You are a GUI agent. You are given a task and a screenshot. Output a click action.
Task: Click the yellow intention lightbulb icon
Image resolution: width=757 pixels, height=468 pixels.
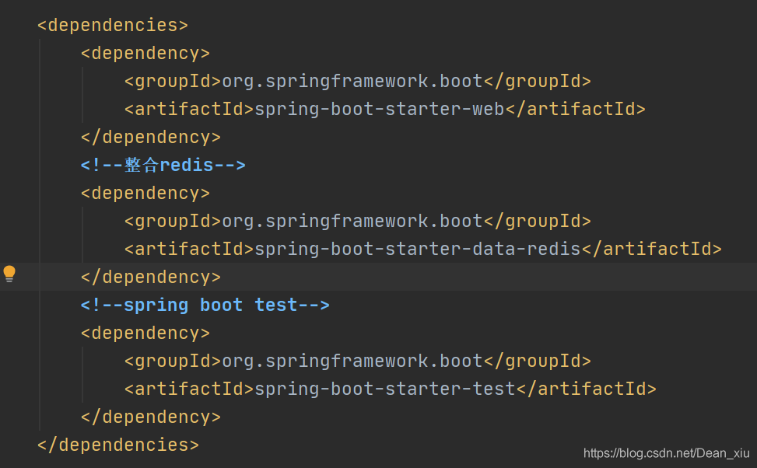pos(10,274)
